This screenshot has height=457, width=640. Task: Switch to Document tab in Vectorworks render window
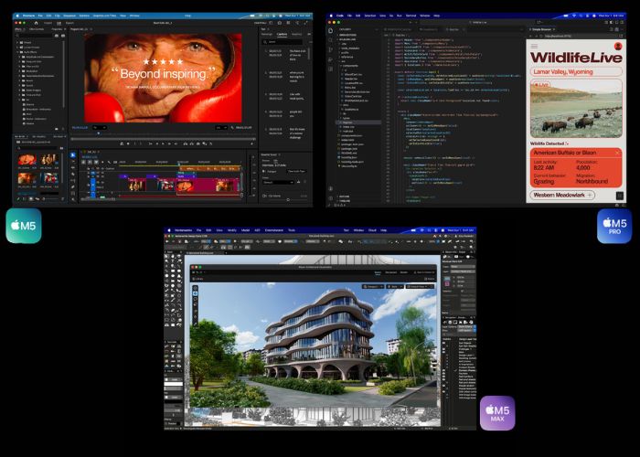point(391,272)
